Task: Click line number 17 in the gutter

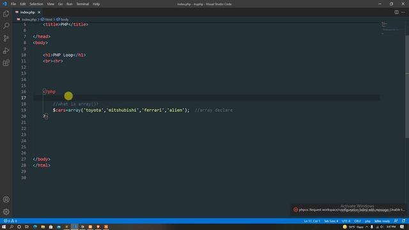Action: tap(24, 98)
